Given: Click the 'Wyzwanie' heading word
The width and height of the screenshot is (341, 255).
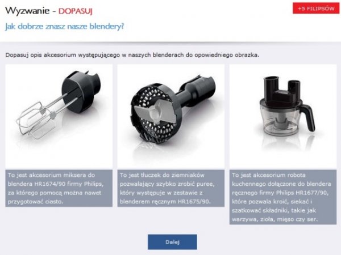Looking at the screenshot, I should 27,11.
